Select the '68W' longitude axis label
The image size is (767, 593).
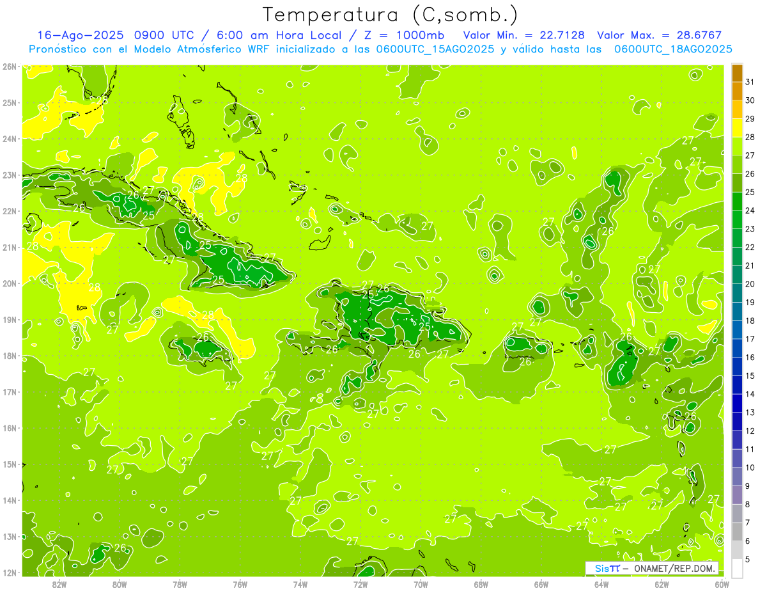click(481, 583)
